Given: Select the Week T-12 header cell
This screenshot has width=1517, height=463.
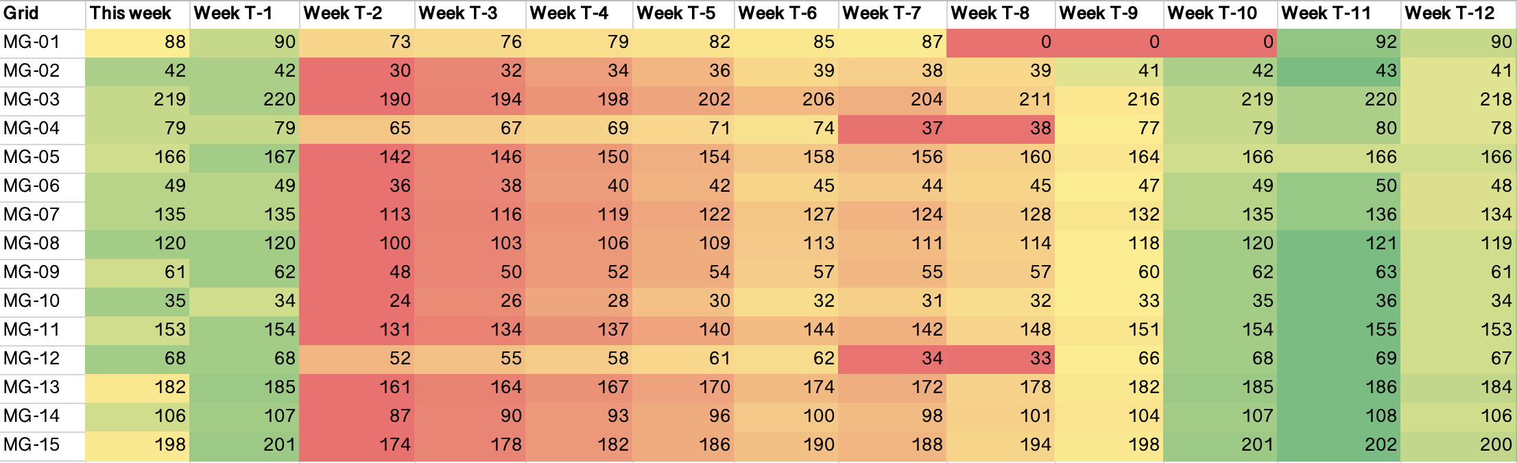Looking at the screenshot, I should (x=1457, y=14).
